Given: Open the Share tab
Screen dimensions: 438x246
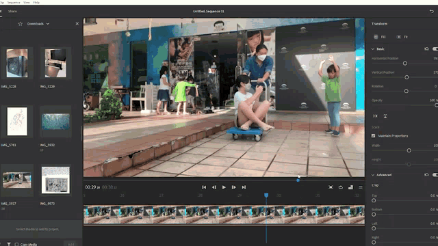Looking at the screenshot, I should coord(12,12).
